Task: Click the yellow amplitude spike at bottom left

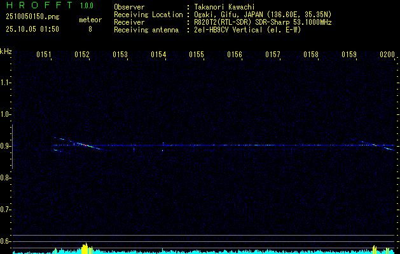Action: coord(85,248)
